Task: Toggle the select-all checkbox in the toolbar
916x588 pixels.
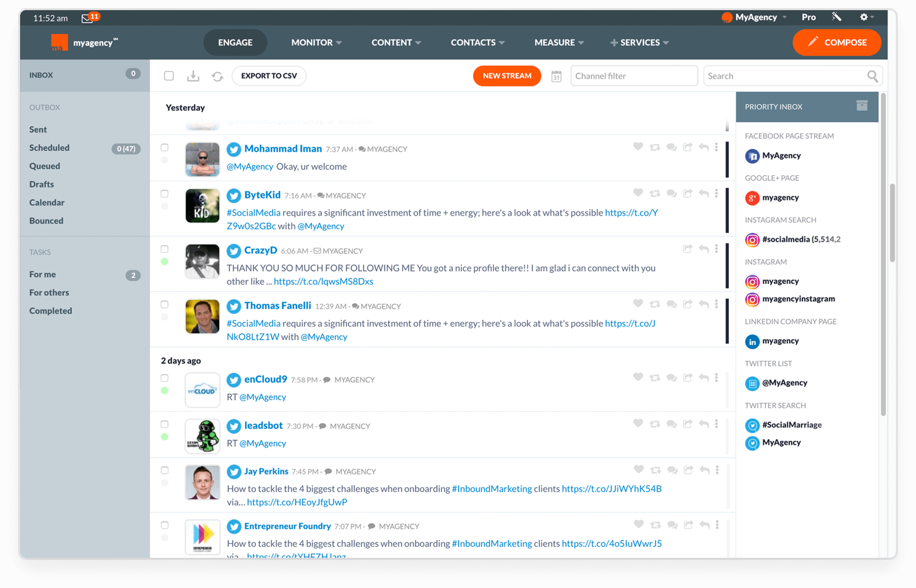Action: 169,76
